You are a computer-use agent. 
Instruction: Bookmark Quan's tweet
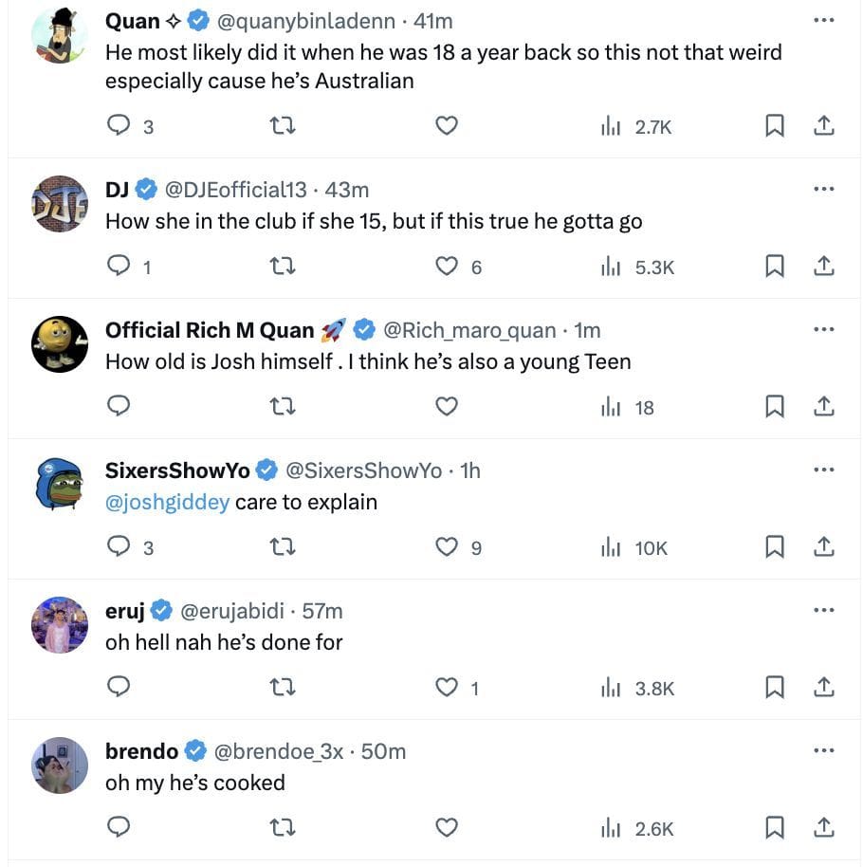pyautogui.click(x=775, y=126)
